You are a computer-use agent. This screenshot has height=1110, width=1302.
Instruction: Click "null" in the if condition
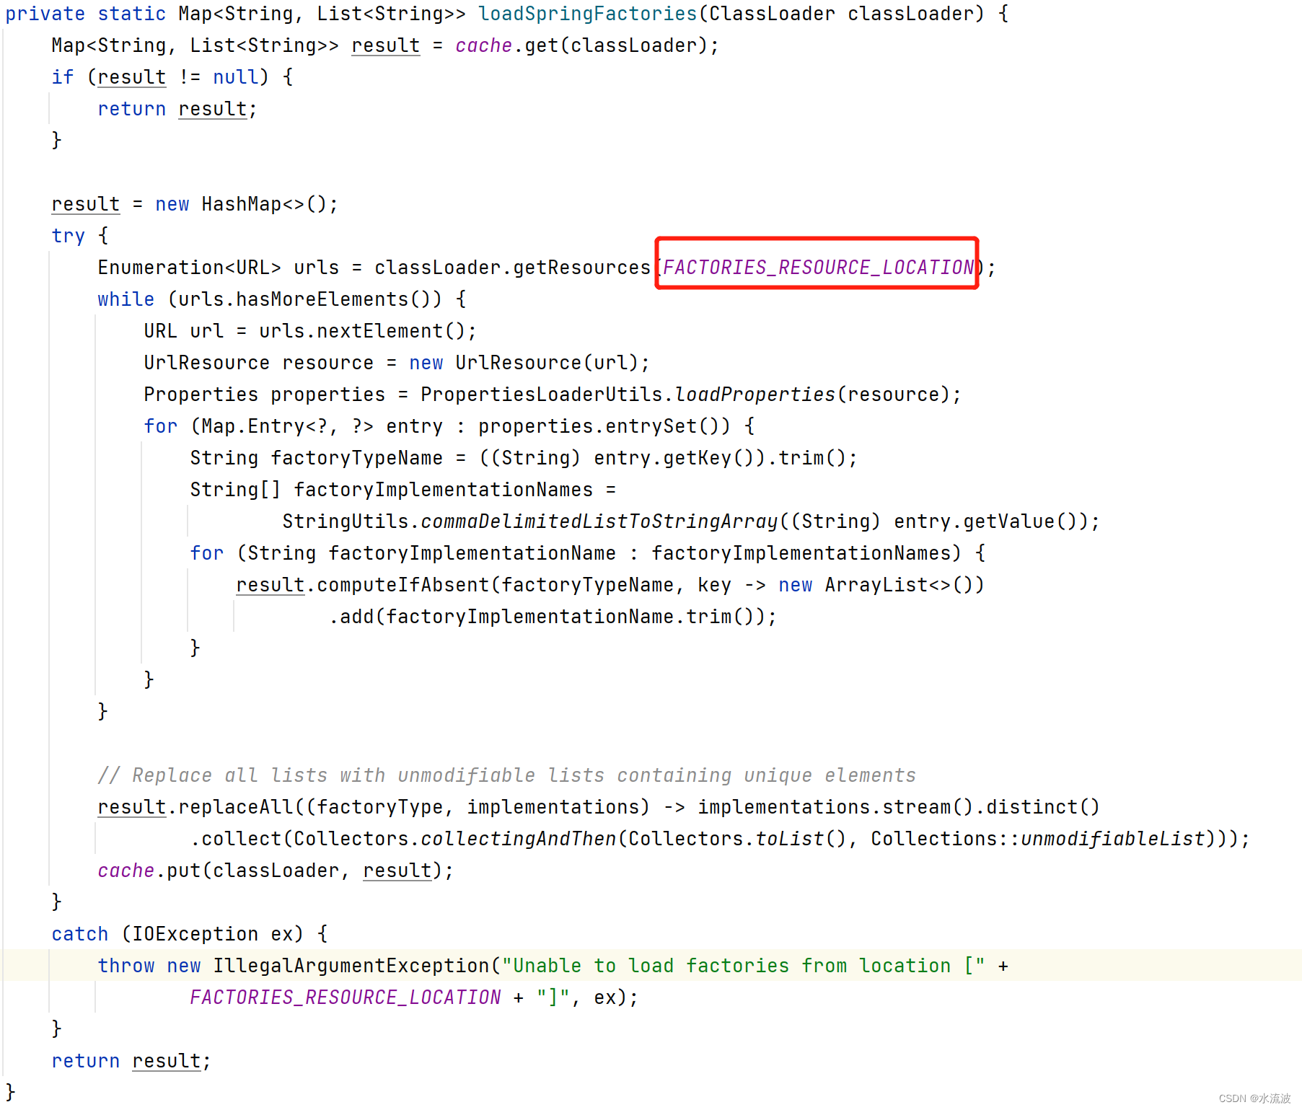point(235,77)
